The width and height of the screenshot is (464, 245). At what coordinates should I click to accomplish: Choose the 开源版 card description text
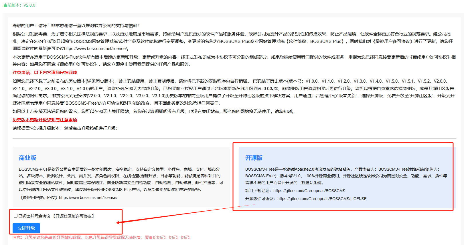[x=346, y=176]
